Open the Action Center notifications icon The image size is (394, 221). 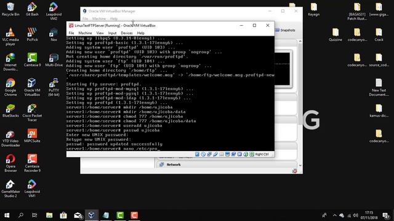point(386,215)
